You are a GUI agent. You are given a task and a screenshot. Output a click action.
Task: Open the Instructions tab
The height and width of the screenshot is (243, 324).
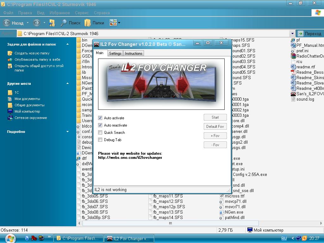[x=134, y=53]
